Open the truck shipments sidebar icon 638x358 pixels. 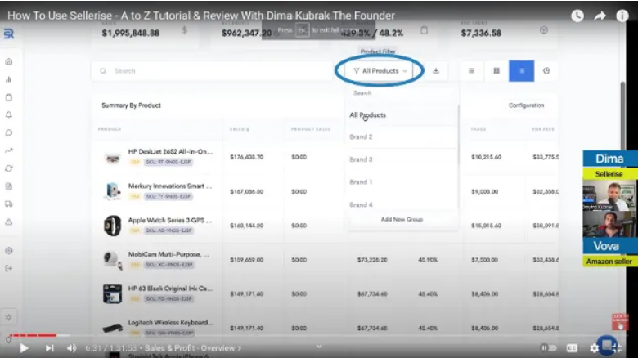[x=9, y=204]
